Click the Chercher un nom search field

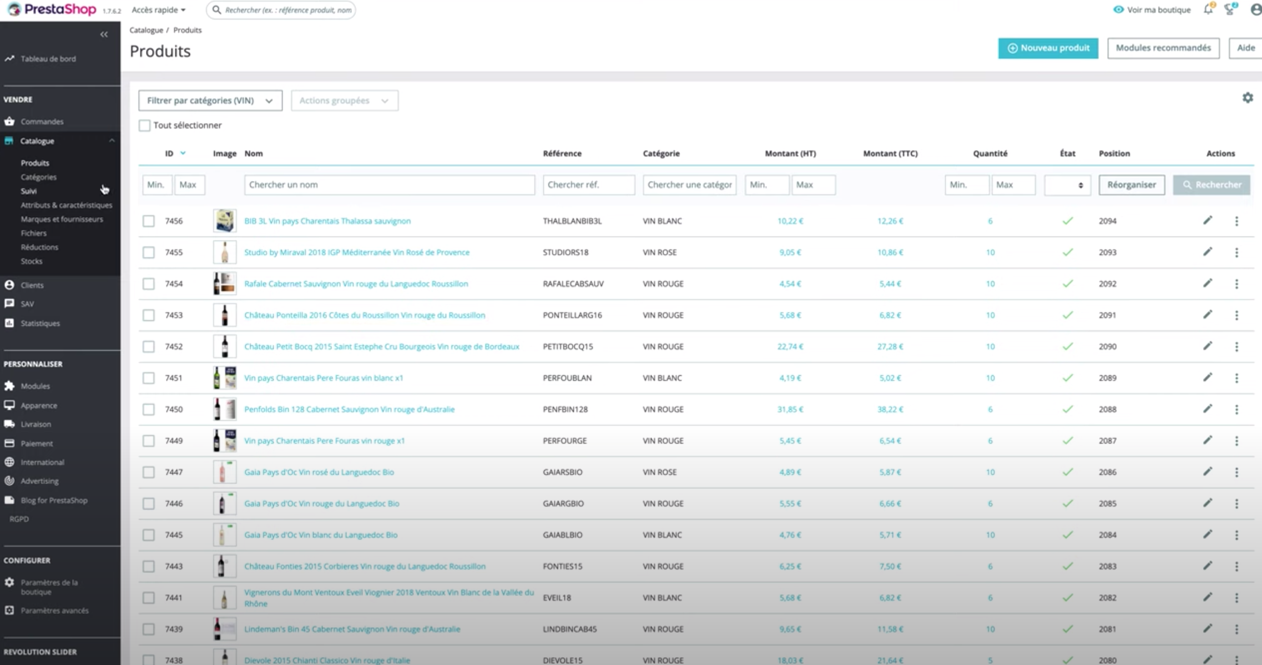click(x=388, y=184)
